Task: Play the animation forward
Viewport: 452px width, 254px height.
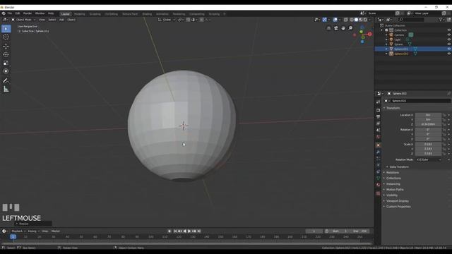Action: tap(189, 231)
